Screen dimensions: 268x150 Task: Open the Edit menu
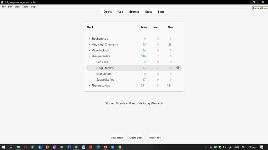tap(10, 7)
